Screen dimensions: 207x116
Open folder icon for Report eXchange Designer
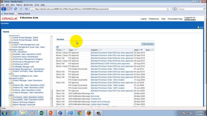coord(12,102)
